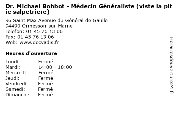Click the Vendredi day label

click(x=17, y=84)
